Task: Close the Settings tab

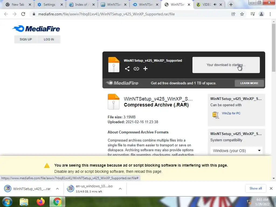Action: click(x=62, y=5)
